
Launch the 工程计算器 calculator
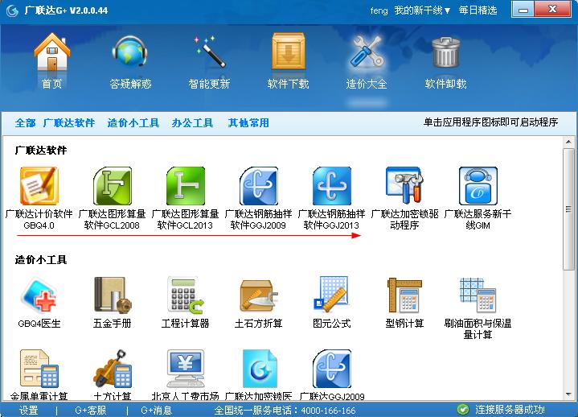[x=185, y=295]
